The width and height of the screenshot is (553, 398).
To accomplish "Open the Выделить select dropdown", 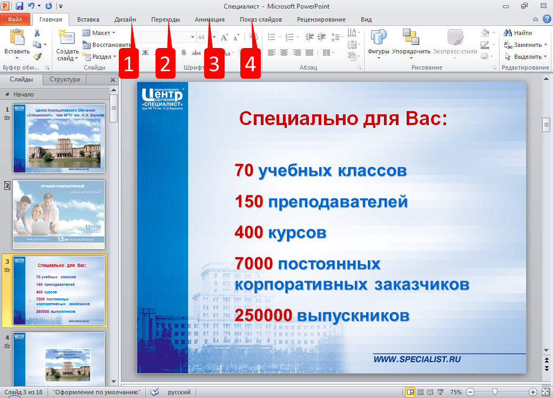I will 523,57.
